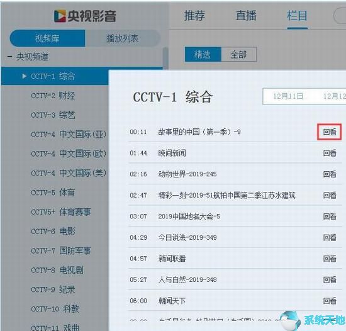This screenshot has width=346, height=331.
Task: Select CCTV-7 国防军事 channel
Action: point(60,250)
